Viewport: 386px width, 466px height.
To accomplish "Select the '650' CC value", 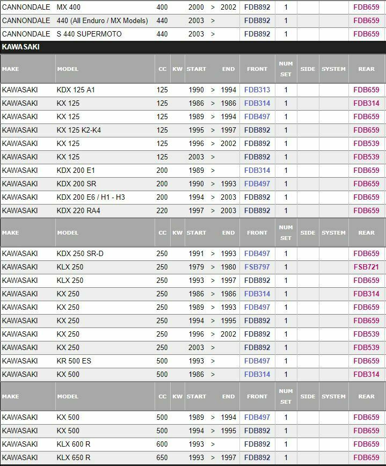I will click(162, 457).
